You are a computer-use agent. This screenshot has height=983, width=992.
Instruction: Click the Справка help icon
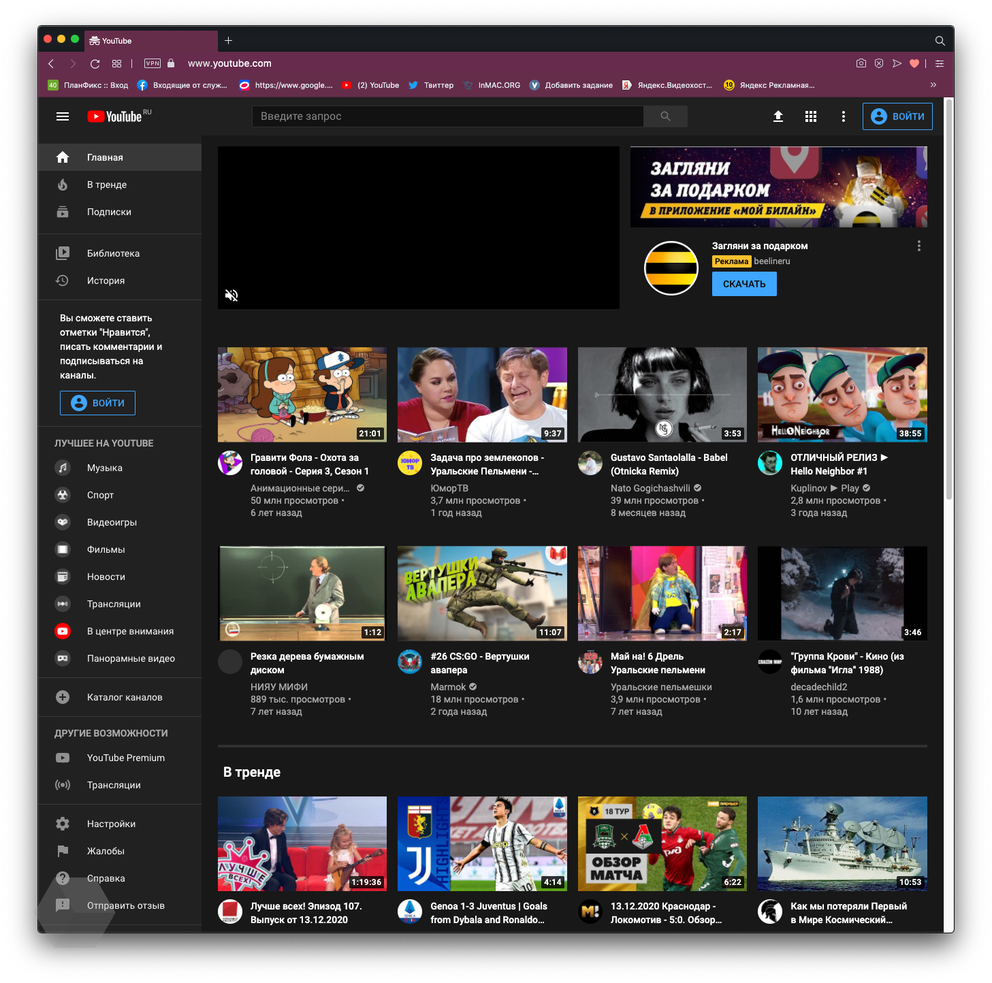[63, 878]
